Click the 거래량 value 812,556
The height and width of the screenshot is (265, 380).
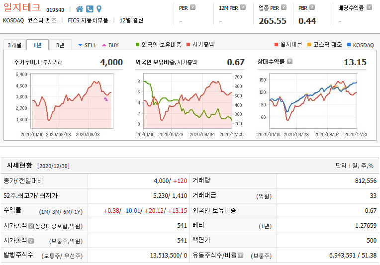tap(366, 181)
